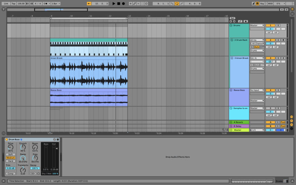Open Master cue out 1/2 dropdown

tap(257, 130)
